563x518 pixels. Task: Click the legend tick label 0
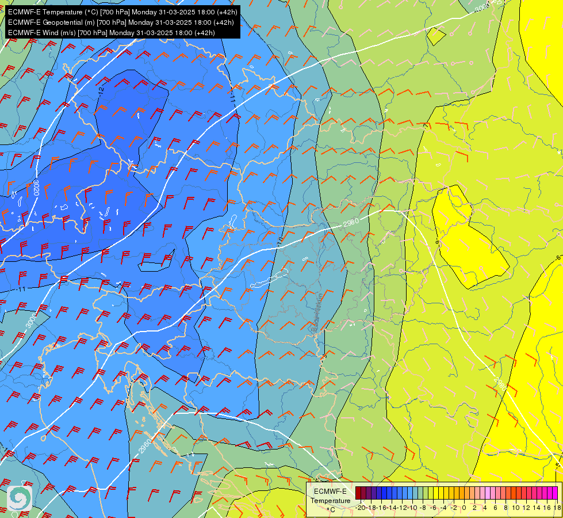pyautogui.click(x=464, y=508)
